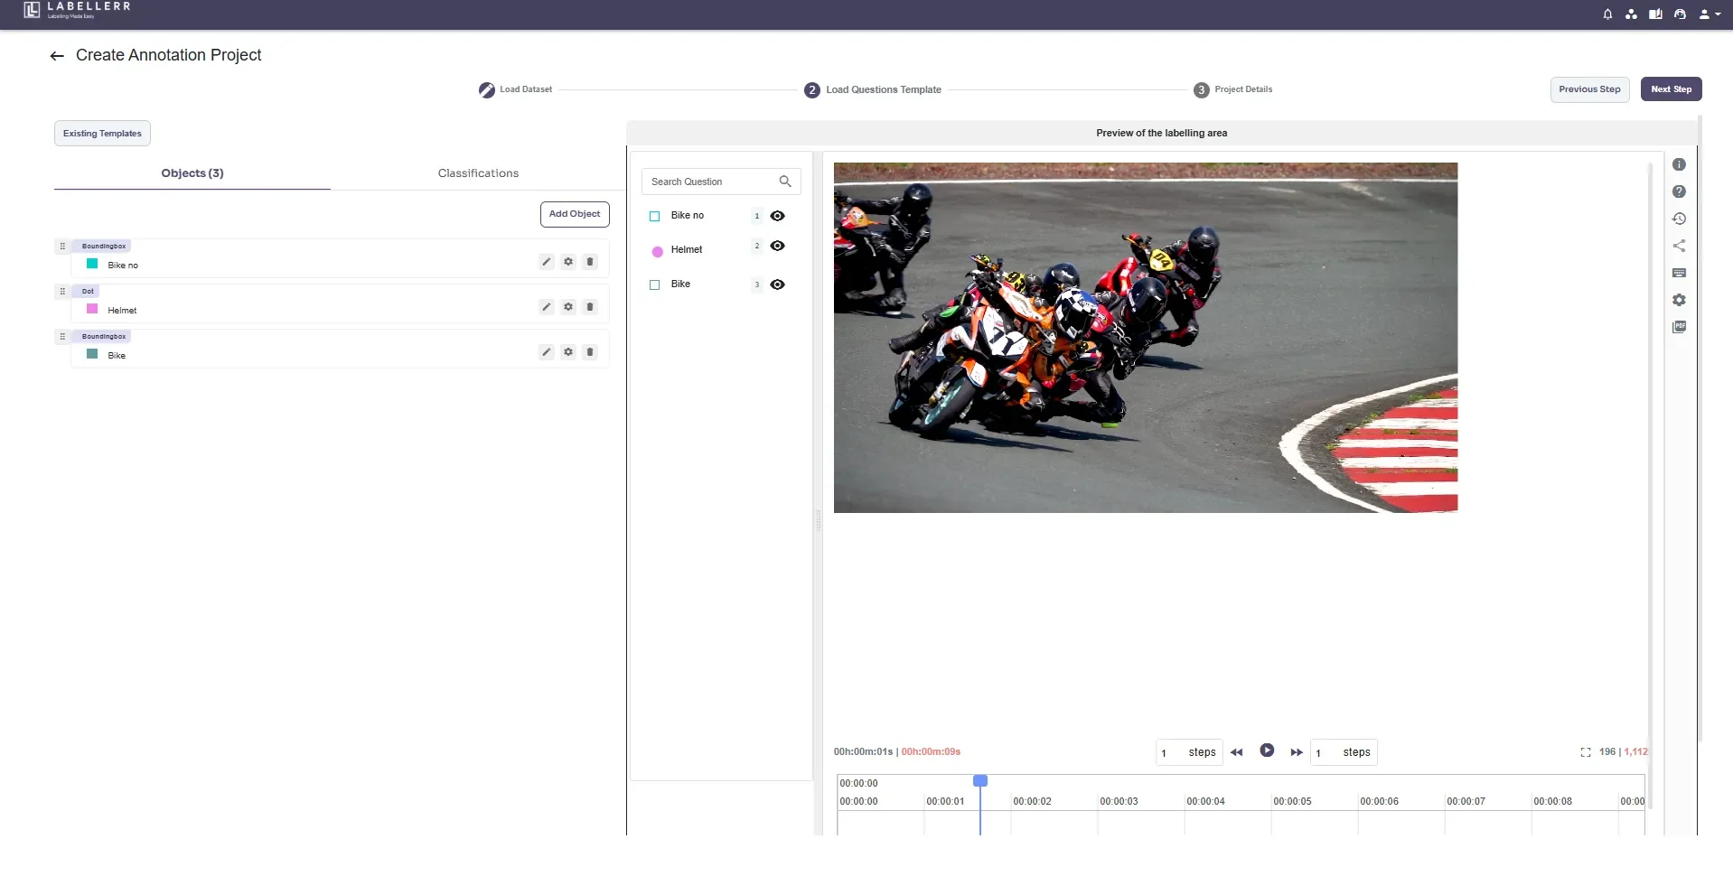
Task: Switch to the Classifications tab
Action: pyautogui.click(x=478, y=173)
